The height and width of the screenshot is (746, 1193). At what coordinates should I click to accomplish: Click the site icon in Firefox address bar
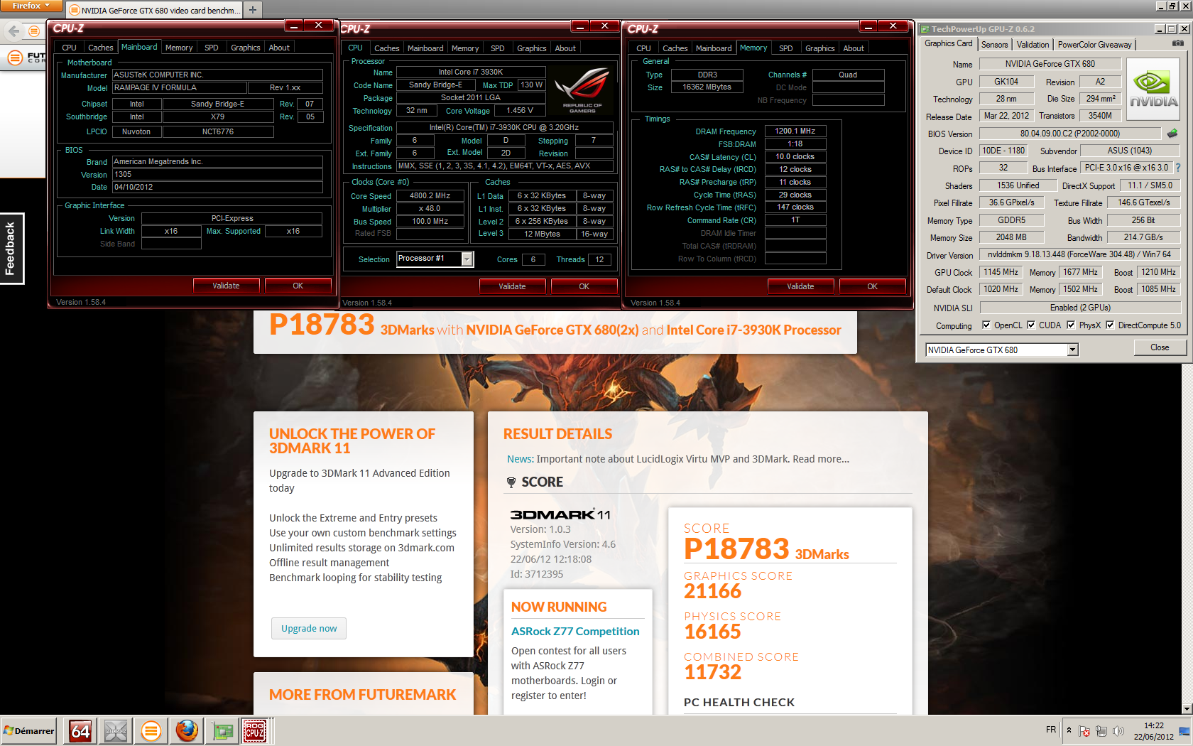(x=33, y=31)
